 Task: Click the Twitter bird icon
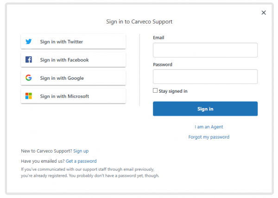(29, 42)
